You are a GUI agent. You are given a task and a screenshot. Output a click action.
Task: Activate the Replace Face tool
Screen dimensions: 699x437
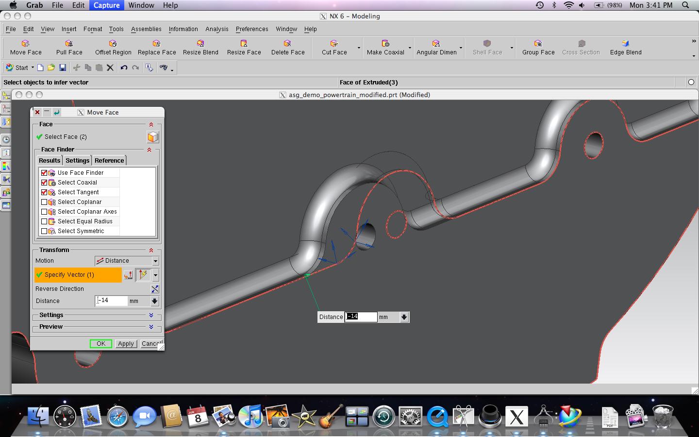[x=157, y=48]
